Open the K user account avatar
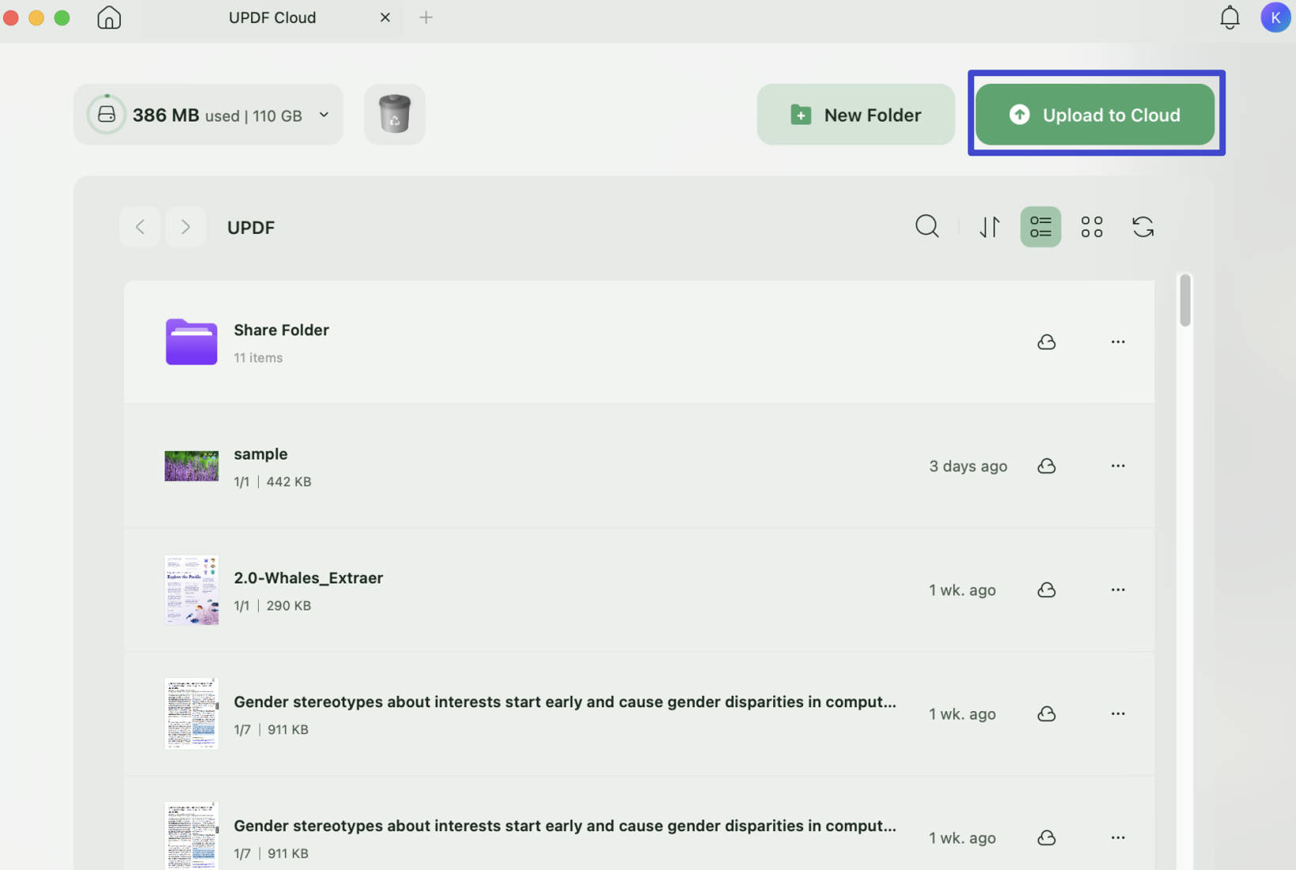Screen dimensions: 1296x870 tap(1275, 17)
